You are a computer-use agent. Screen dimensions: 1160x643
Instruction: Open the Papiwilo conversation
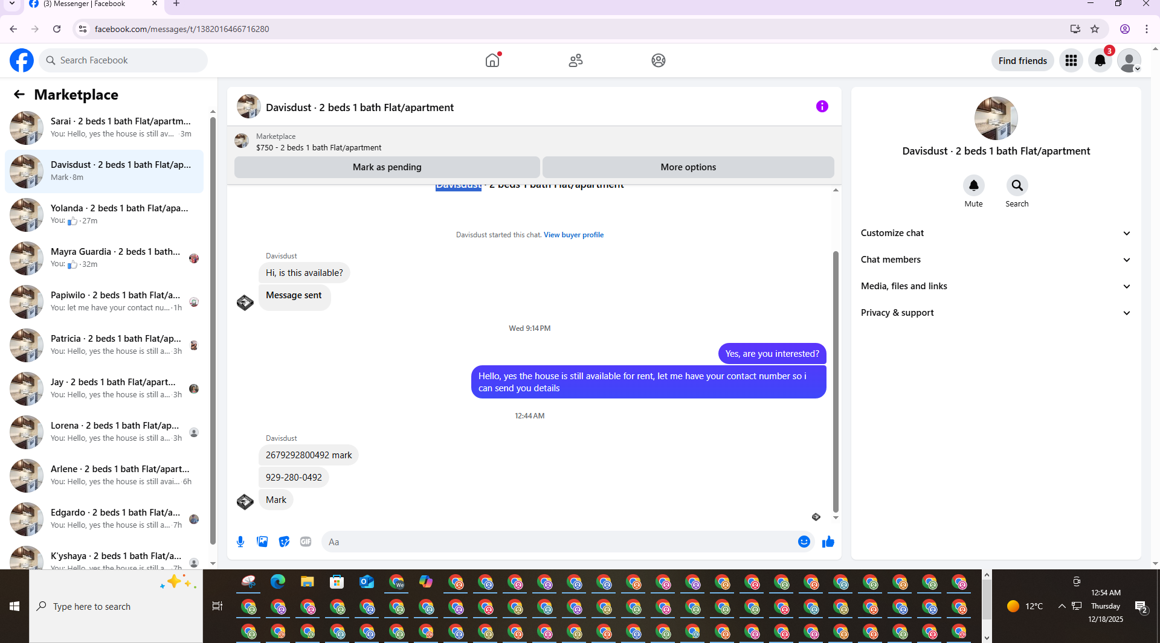click(x=105, y=302)
